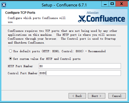129x103 pixels.
Task: Click the 'HTTP Port Number' label
Action: [x=20, y=66]
